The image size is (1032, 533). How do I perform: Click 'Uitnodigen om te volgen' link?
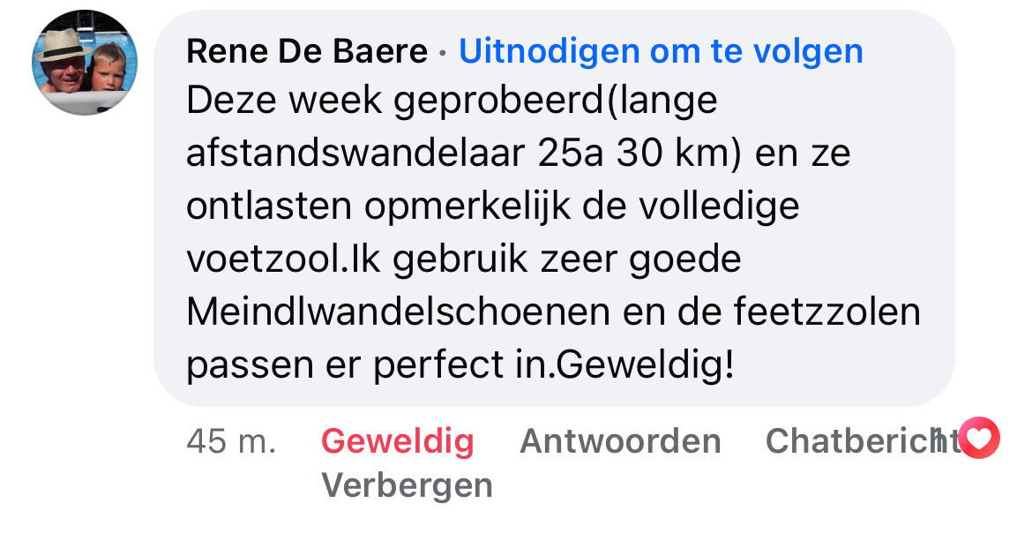click(x=661, y=51)
